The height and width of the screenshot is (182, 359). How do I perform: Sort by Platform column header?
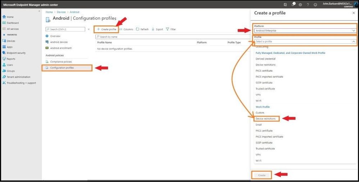[201, 42]
